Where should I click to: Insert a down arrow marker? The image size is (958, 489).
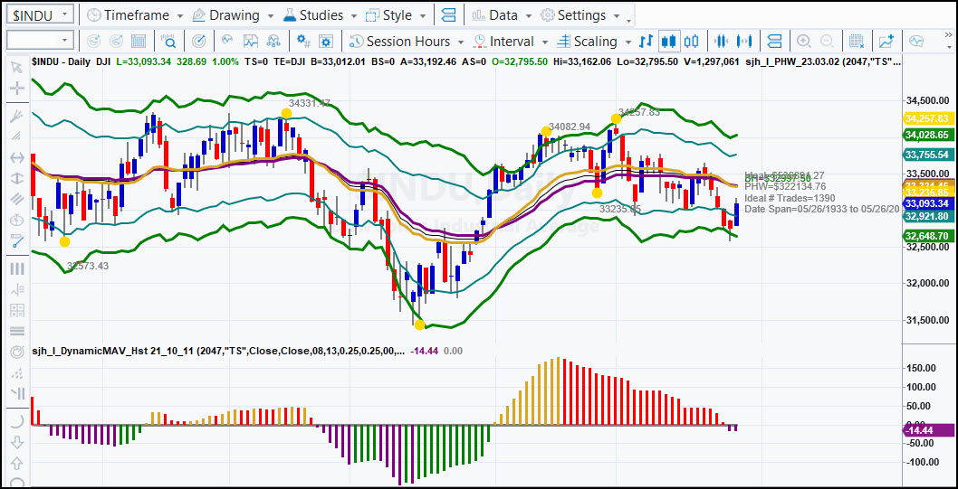(16, 441)
